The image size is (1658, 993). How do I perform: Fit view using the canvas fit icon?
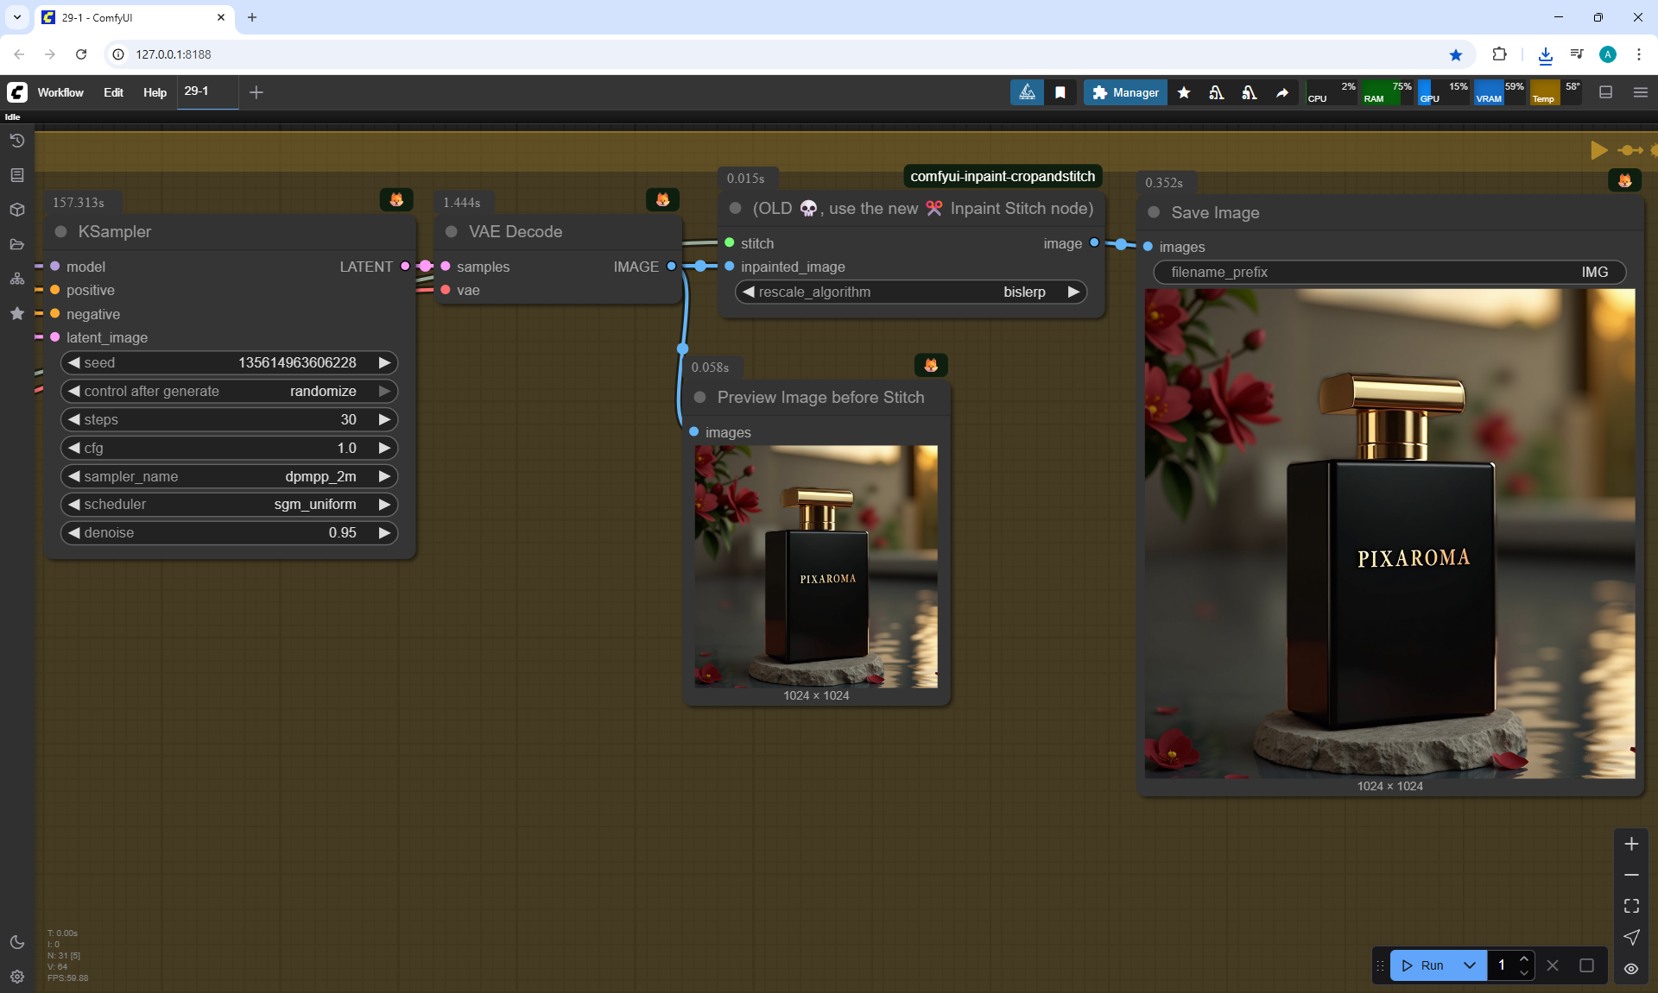pos(1631,906)
